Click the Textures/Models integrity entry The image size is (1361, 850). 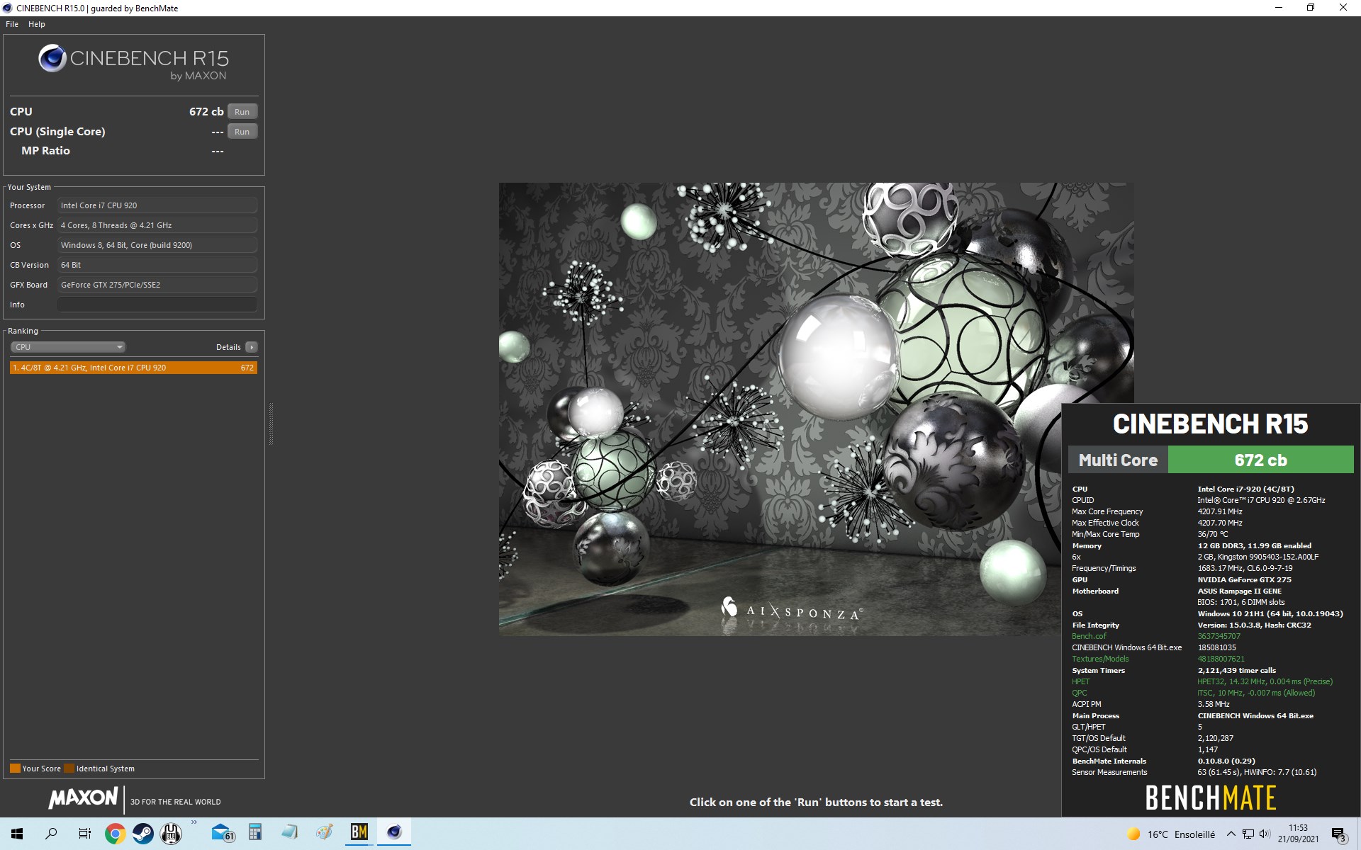1100,659
